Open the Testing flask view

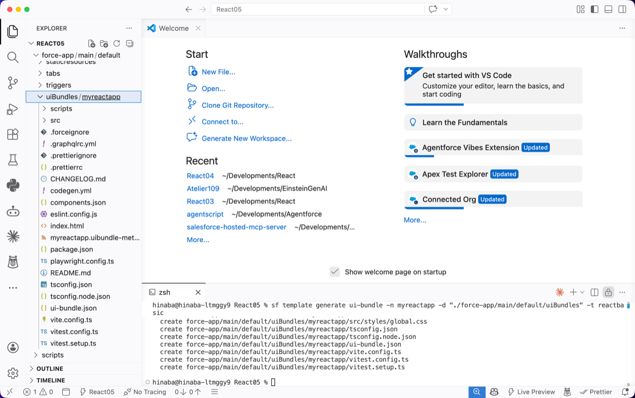click(13, 160)
